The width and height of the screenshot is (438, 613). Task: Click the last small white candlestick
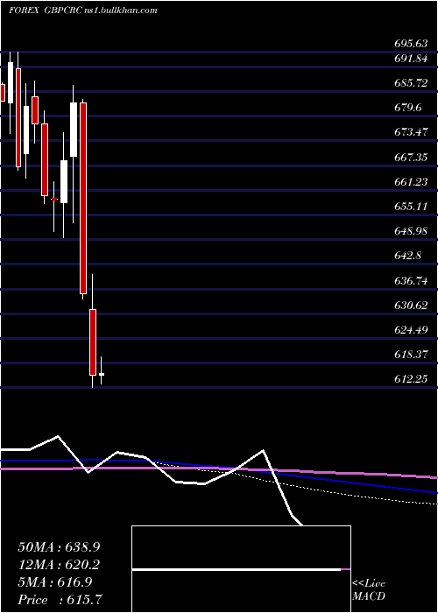pyautogui.click(x=102, y=374)
